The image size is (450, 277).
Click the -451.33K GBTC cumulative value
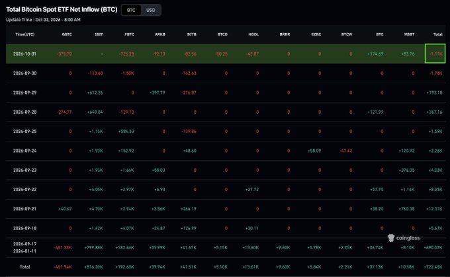(x=63, y=248)
